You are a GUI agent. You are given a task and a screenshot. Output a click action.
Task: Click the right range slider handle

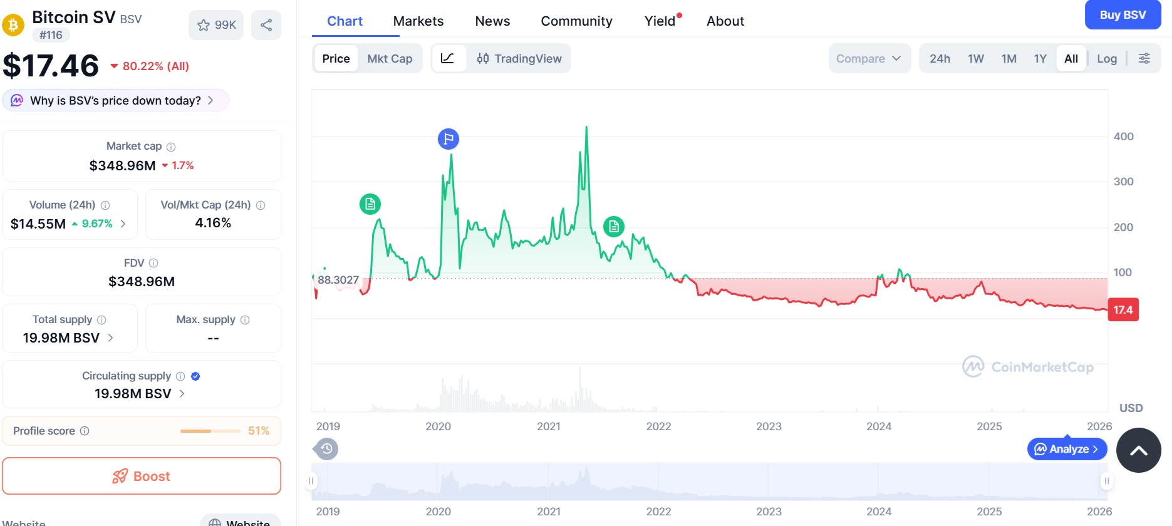click(1107, 481)
